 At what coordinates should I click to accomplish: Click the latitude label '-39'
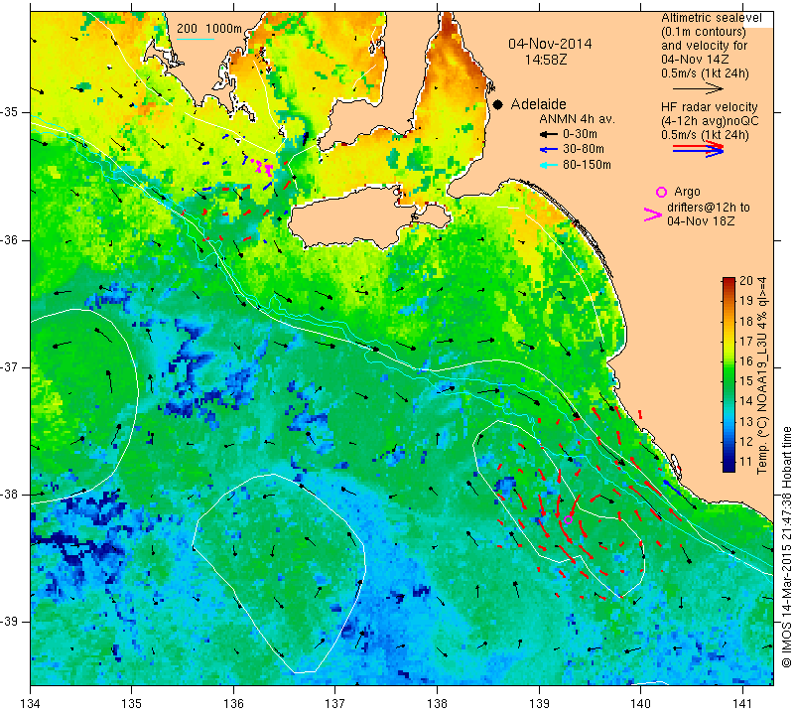tap(10, 622)
